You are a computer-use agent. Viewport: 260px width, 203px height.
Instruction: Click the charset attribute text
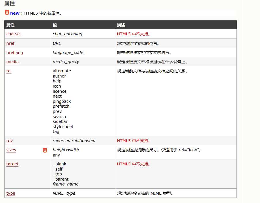14,34
